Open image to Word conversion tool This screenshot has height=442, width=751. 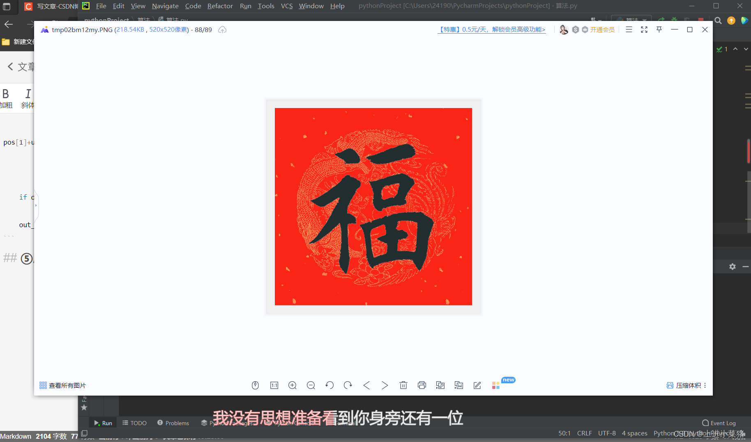click(459, 385)
